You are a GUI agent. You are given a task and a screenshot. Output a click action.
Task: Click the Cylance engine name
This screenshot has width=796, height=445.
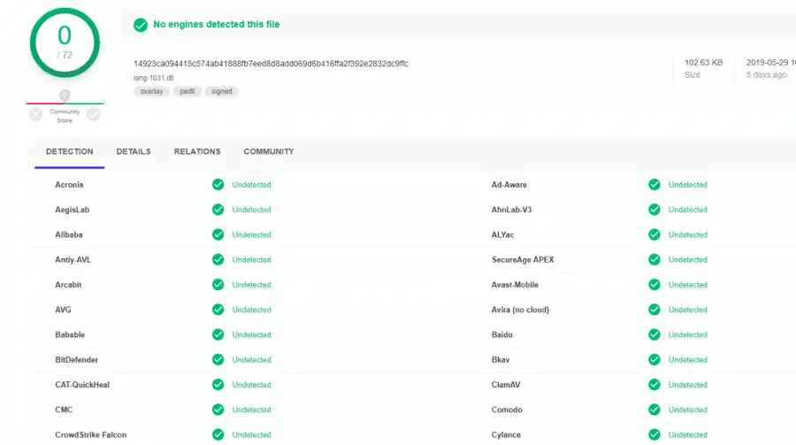(x=506, y=435)
